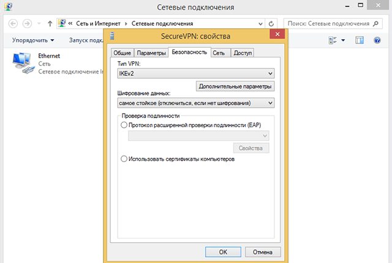Click the Отмена button
Screen dimensions: 392x263
[x=263, y=252]
